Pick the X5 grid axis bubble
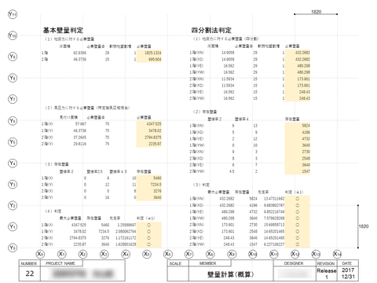The image size is (377, 283). [147, 254]
